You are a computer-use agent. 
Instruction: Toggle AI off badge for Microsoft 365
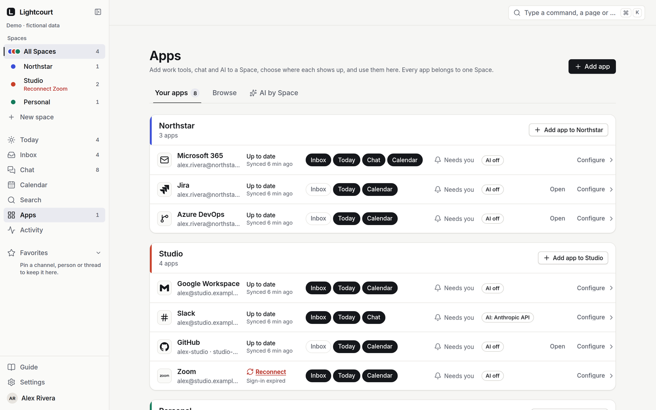click(x=492, y=160)
